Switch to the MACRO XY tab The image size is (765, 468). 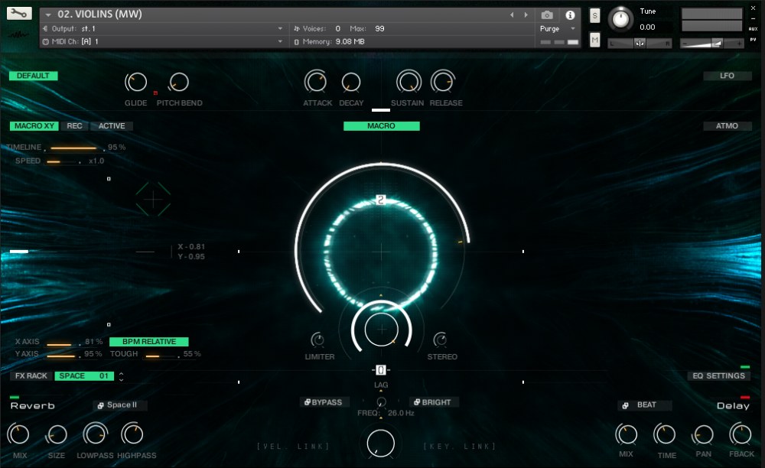[x=33, y=125]
